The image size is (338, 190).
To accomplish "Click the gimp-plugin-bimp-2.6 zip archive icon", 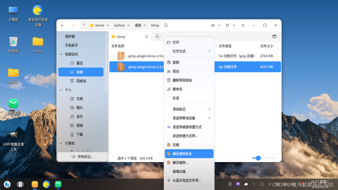I will coord(121,67).
